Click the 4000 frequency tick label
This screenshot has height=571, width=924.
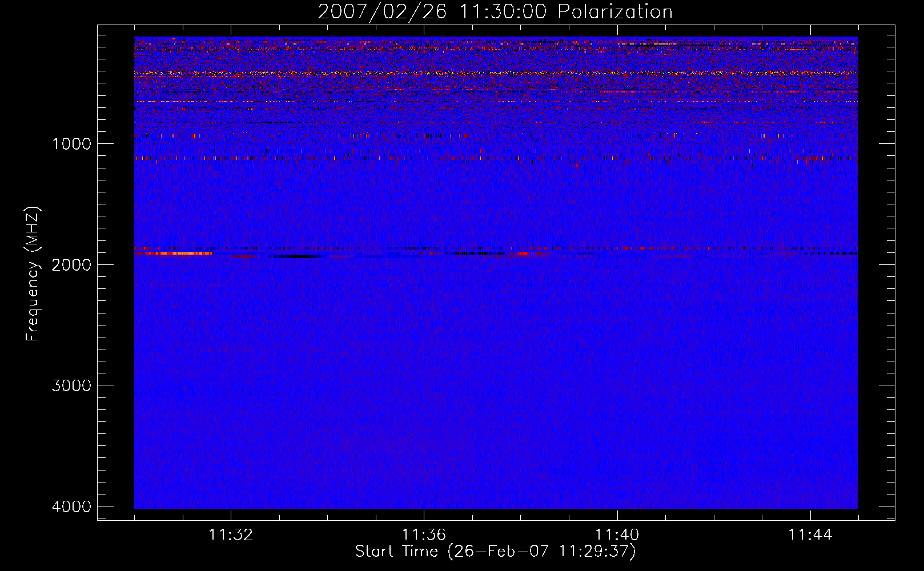[72, 506]
